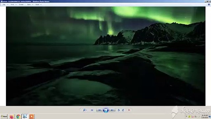Click the taskbar clock

(204, 116)
